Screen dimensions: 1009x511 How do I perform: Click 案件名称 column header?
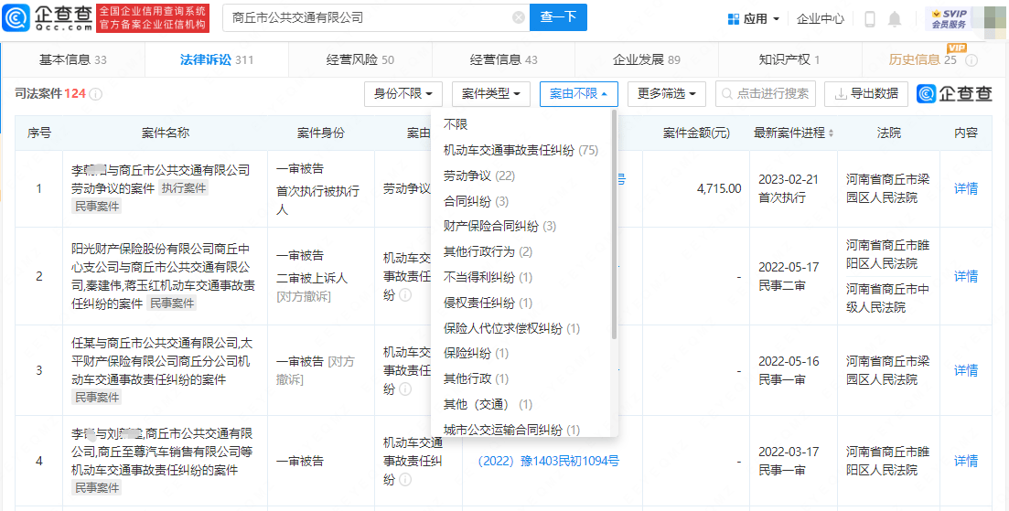click(166, 133)
